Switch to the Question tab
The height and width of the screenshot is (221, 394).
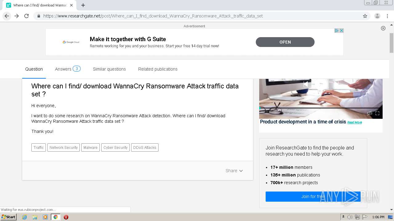click(x=34, y=69)
